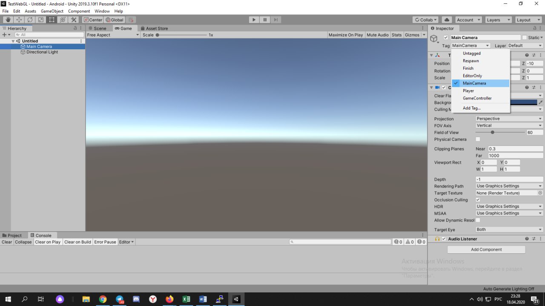Open the Layers dropdown in toolbar
Screen dimensions: 545x306
pyautogui.click(x=498, y=20)
